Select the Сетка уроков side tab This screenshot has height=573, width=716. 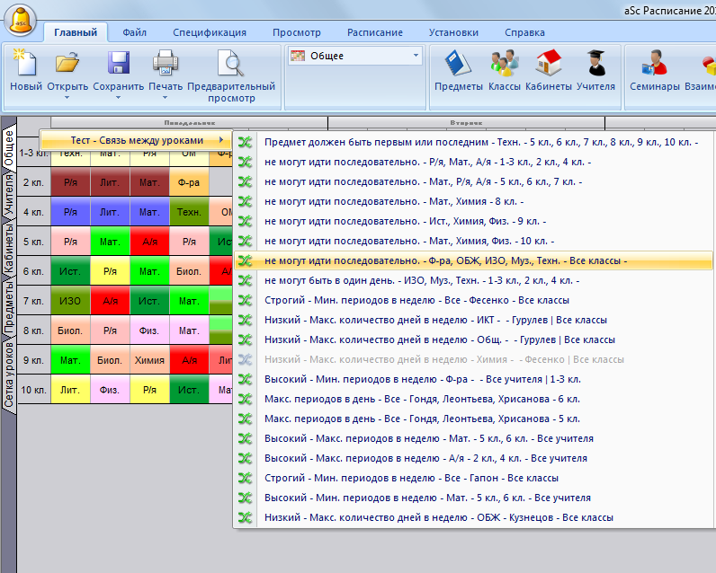(x=9, y=375)
